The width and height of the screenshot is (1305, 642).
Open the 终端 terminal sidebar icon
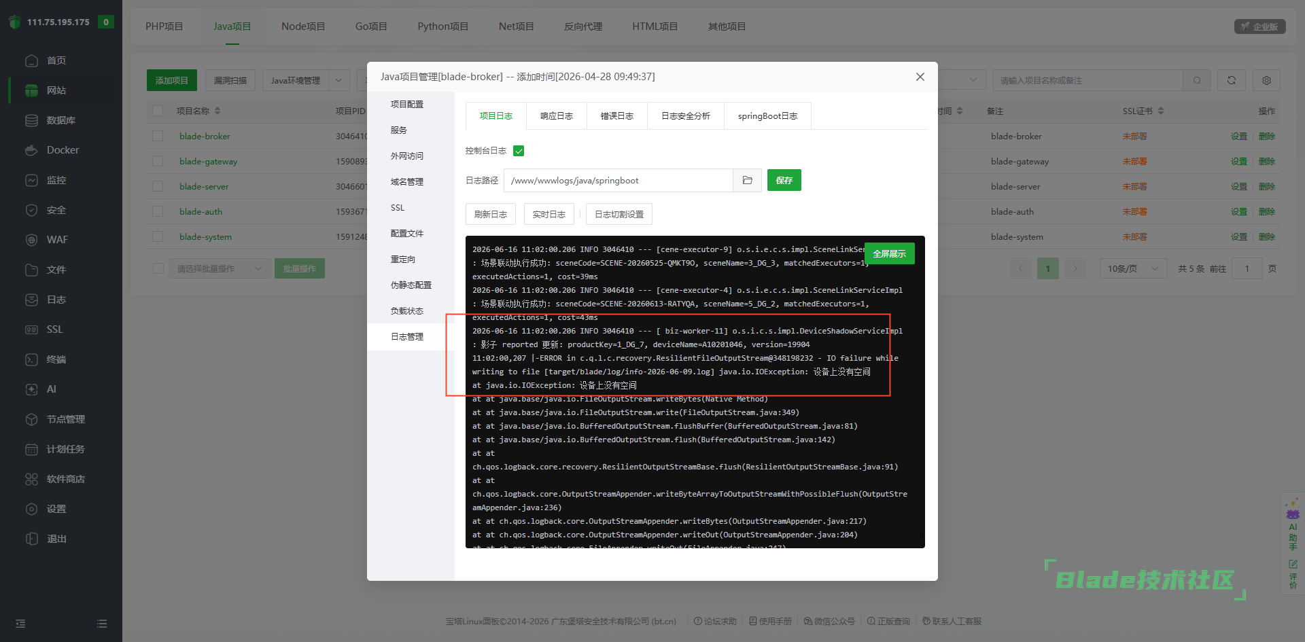(31, 359)
